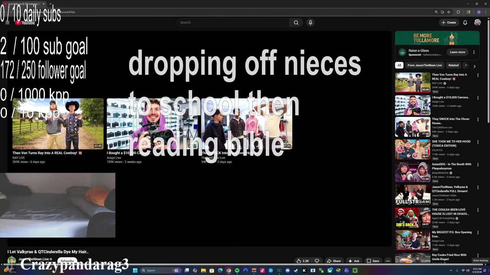Close the I Let Valkyrae browser tab
This screenshot has height=275, width=490.
(43, 4)
